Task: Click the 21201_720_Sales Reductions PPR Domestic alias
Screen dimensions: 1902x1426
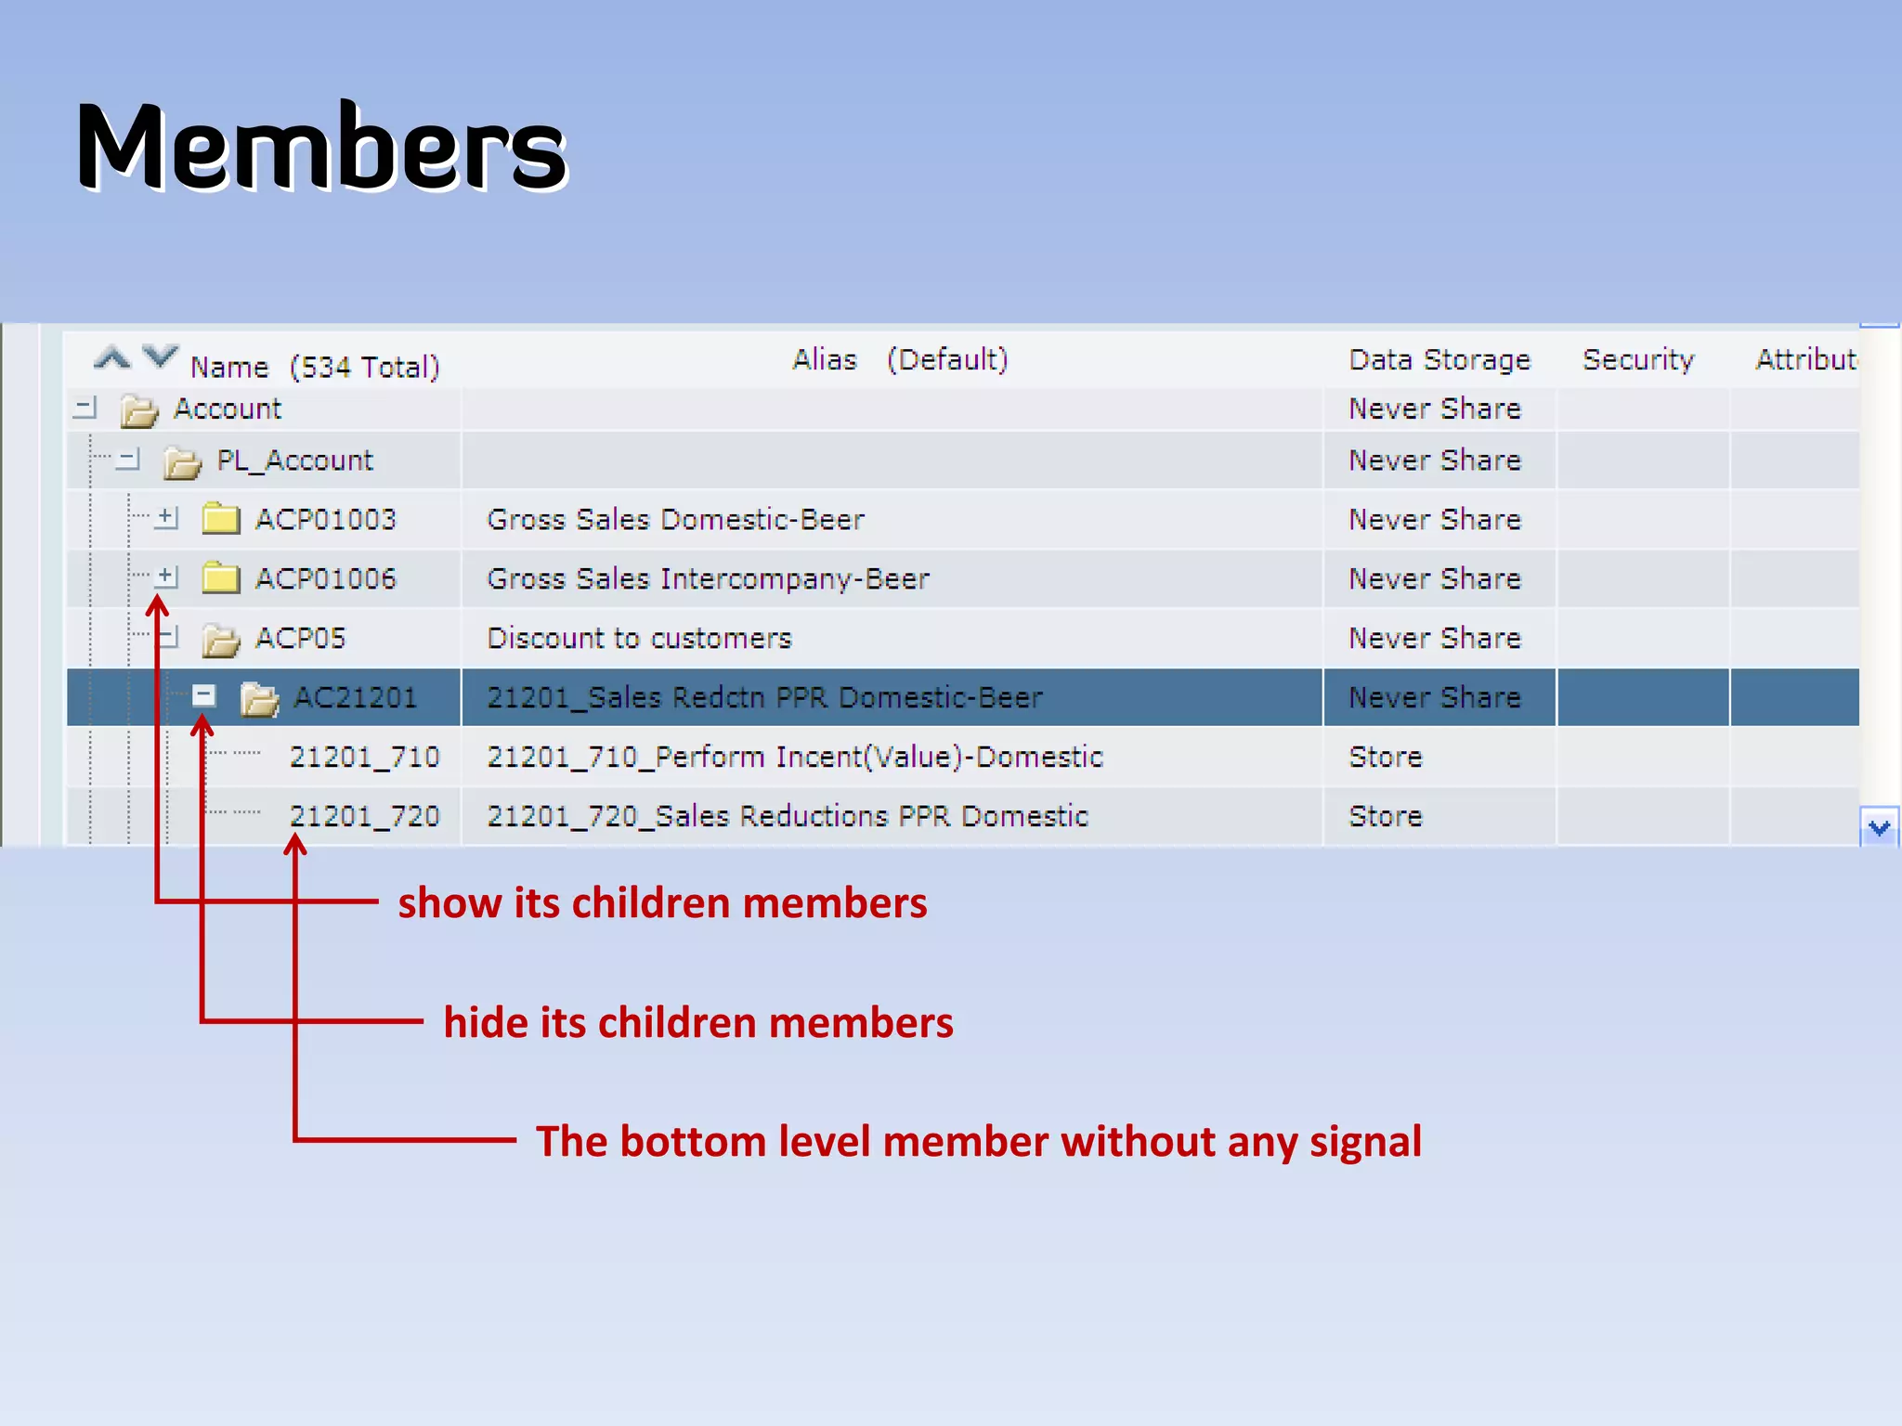Action: coord(788,817)
